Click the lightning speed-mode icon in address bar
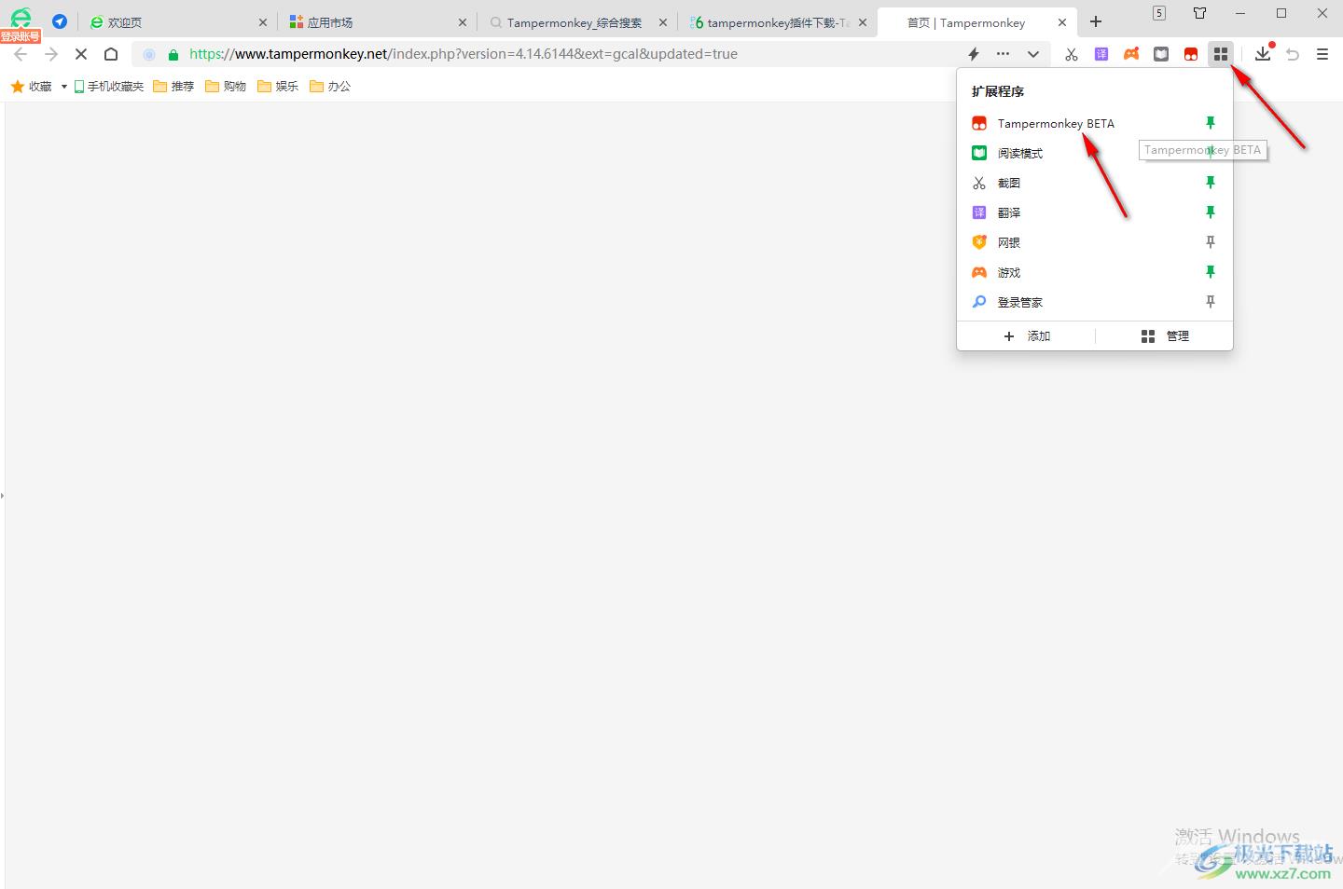Image resolution: width=1343 pixels, height=889 pixels. 974,54
